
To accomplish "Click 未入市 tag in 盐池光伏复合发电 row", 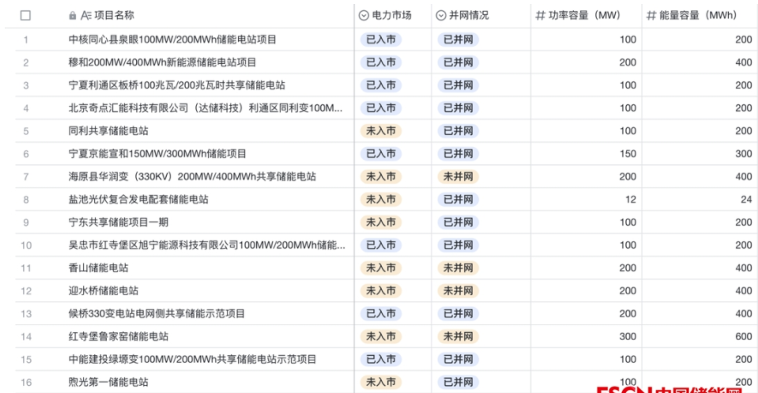I will tap(381, 200).
